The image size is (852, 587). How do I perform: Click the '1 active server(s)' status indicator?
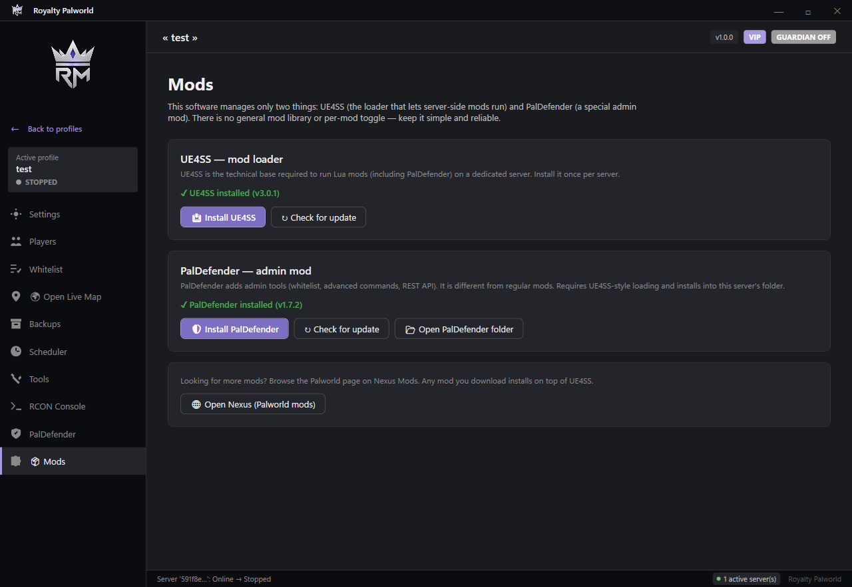coord(747,579)
